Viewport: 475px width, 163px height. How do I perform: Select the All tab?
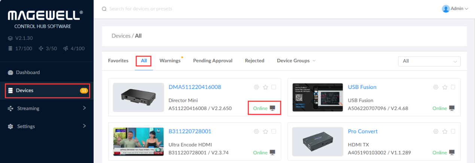[144, 61]
